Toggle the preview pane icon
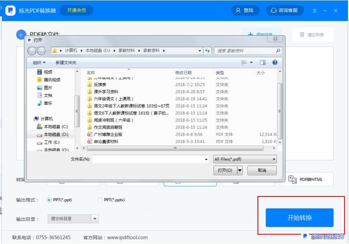The height and width of the screenshot is (244, 349). pyautogui.click(x=263, y=63)
